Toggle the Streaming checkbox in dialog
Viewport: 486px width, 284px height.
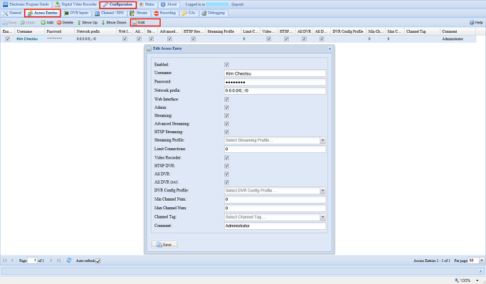point(226,115)
